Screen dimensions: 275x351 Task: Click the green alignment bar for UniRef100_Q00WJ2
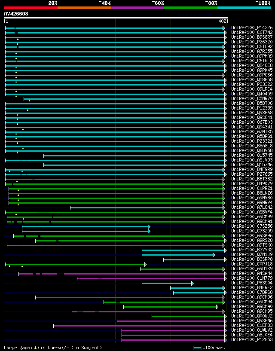click(x=189, y=317)
